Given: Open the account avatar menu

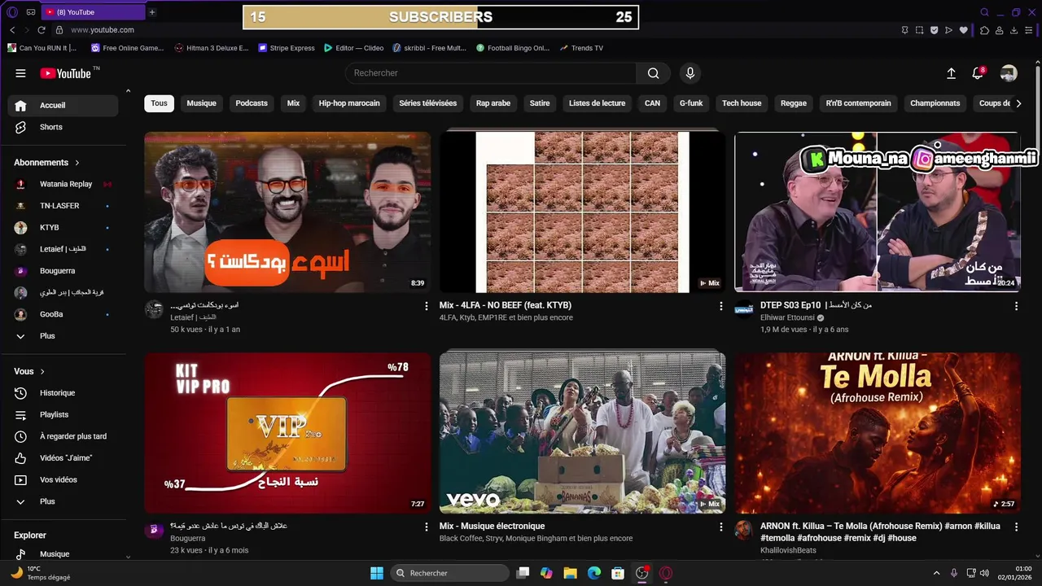Looking at the screenshot, I should [x=1009, y=73].
